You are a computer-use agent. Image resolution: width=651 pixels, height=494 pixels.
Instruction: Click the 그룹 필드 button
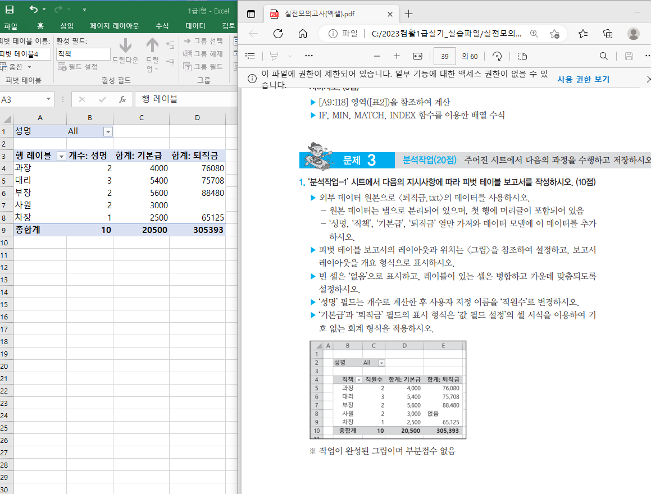(x=203, y=67)
